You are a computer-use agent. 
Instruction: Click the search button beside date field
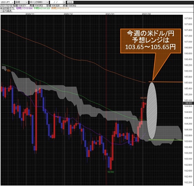click(71, 2)
